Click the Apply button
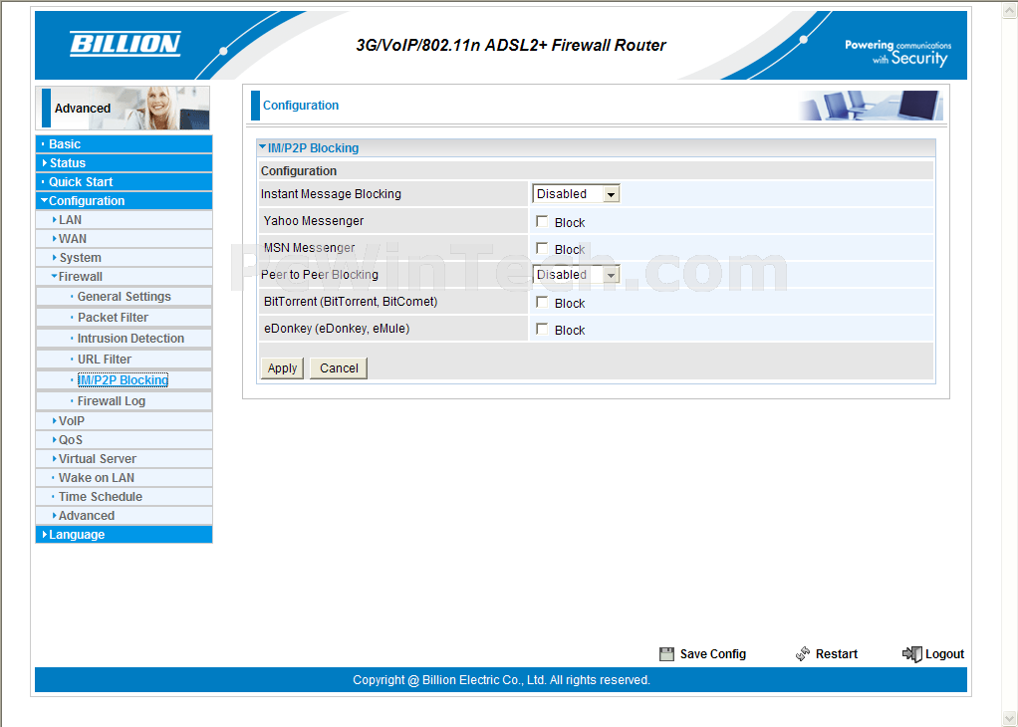The height and width of the screenshot is (727, 1018). [x=283, y=368]
